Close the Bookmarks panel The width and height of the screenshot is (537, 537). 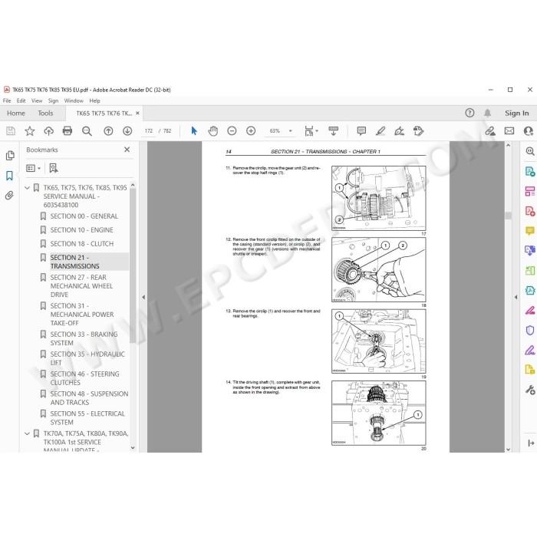tap(127, 150)
